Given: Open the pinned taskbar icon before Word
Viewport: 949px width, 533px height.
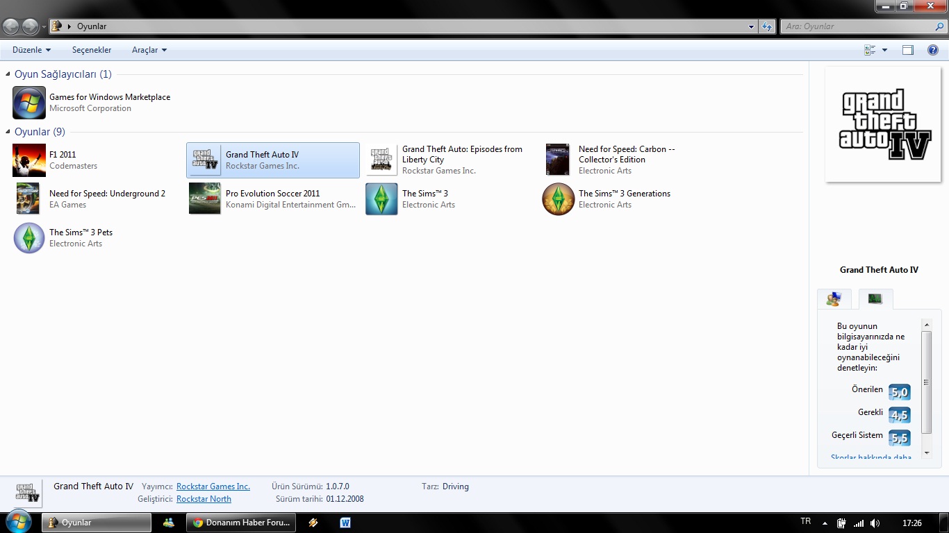Looking at the screenshot, I should [313, 523].
